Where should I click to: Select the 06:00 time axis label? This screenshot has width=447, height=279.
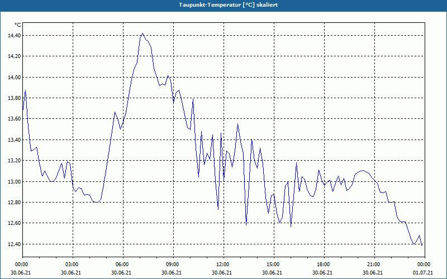click(123, 264)
